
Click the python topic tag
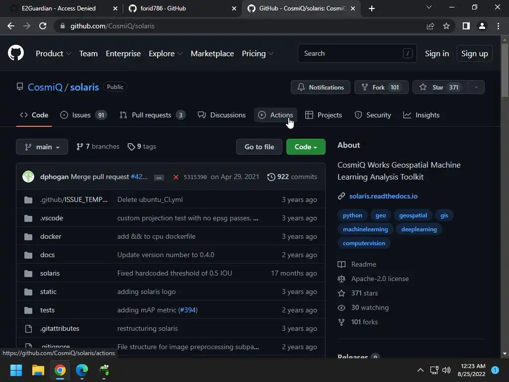coord(352,215)
